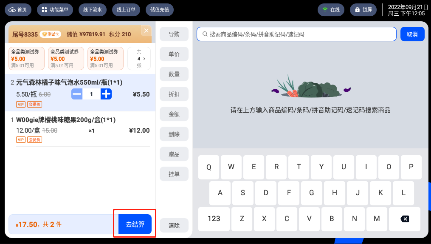Screen dimensions: 431x244
Task: Click the 在线 online status indicator
Action: tap(331, 10)
